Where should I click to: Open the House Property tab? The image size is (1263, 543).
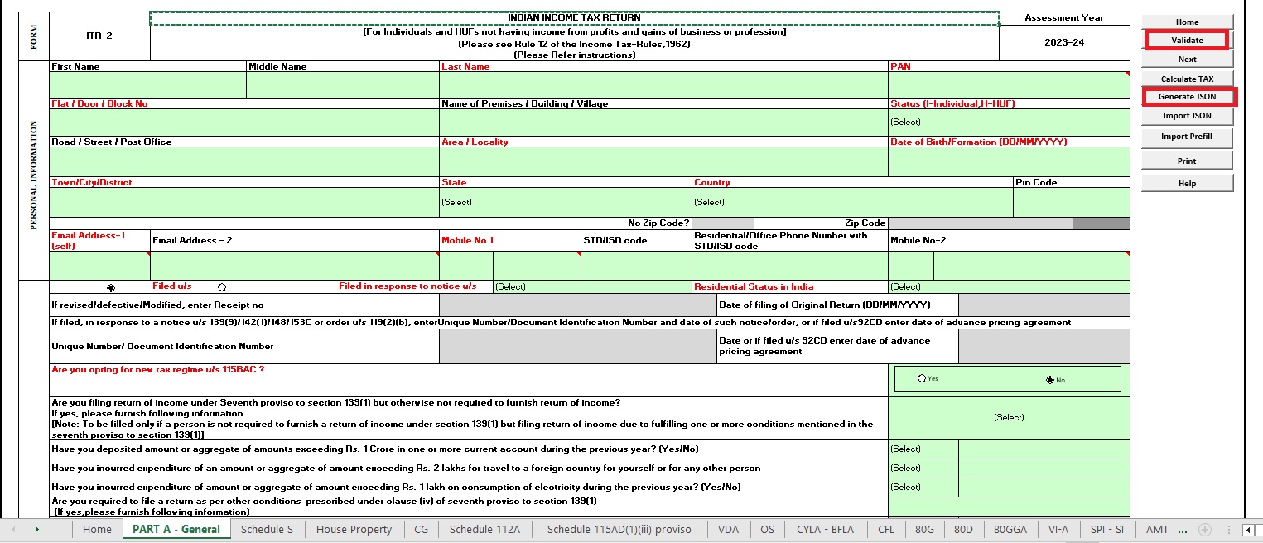(354, 529)
